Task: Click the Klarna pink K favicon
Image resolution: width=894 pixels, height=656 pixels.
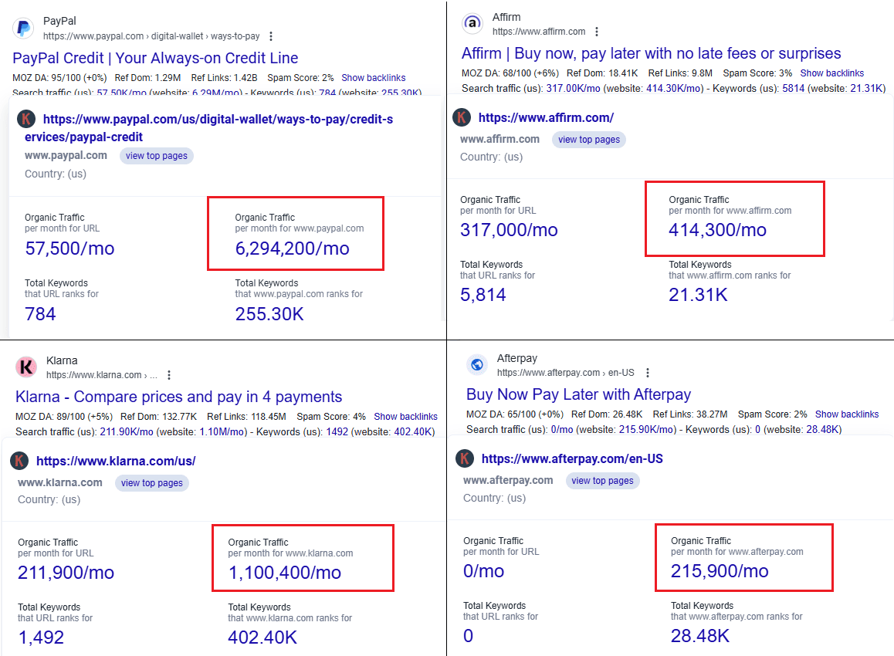Action: point(26,367)
